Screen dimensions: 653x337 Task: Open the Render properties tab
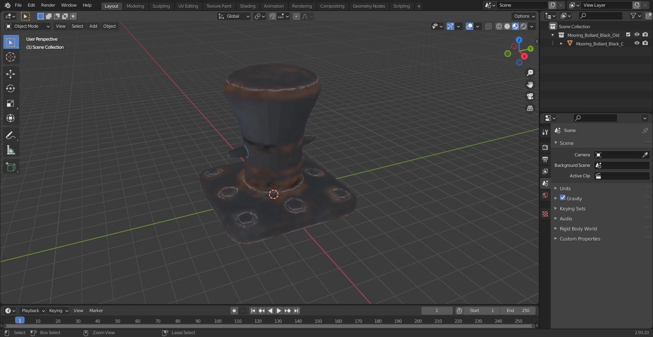coord(545,147)
